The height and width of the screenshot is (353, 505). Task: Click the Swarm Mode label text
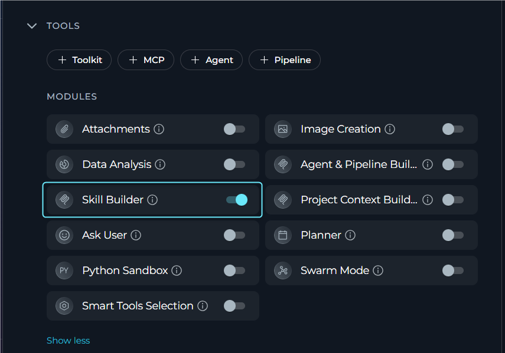pos(335,270)
